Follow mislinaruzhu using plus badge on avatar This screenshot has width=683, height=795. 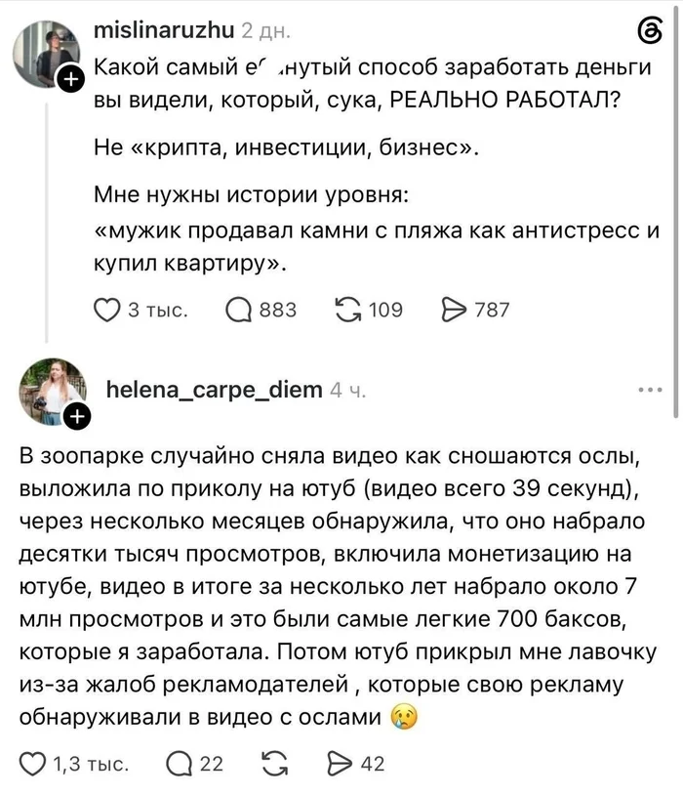(71, 79)
